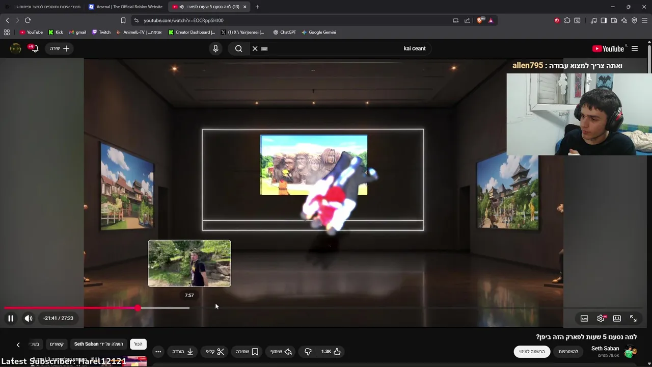Screen dimensions: 652x367
Task: Open the gmail bookmark
Action: coord(77,32)
